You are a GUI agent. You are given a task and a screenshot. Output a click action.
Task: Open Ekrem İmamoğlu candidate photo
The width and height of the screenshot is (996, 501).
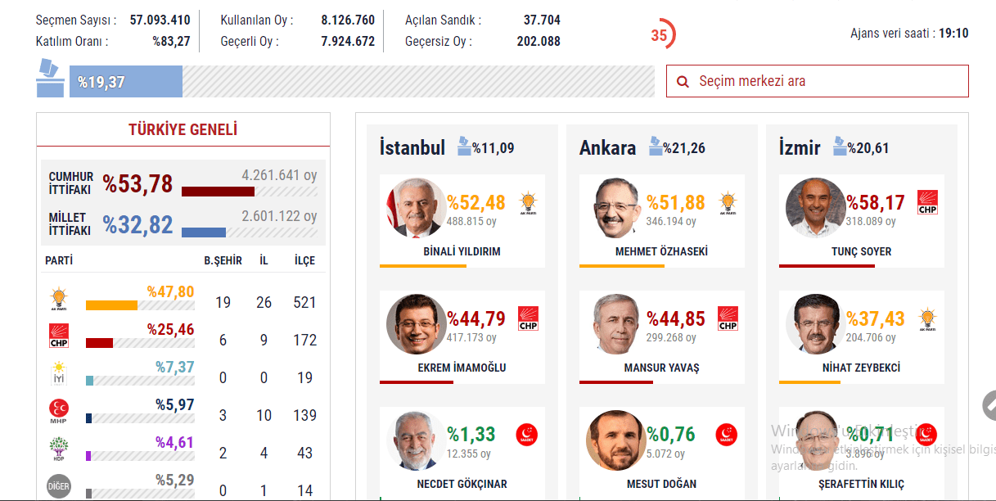(416, 324)
